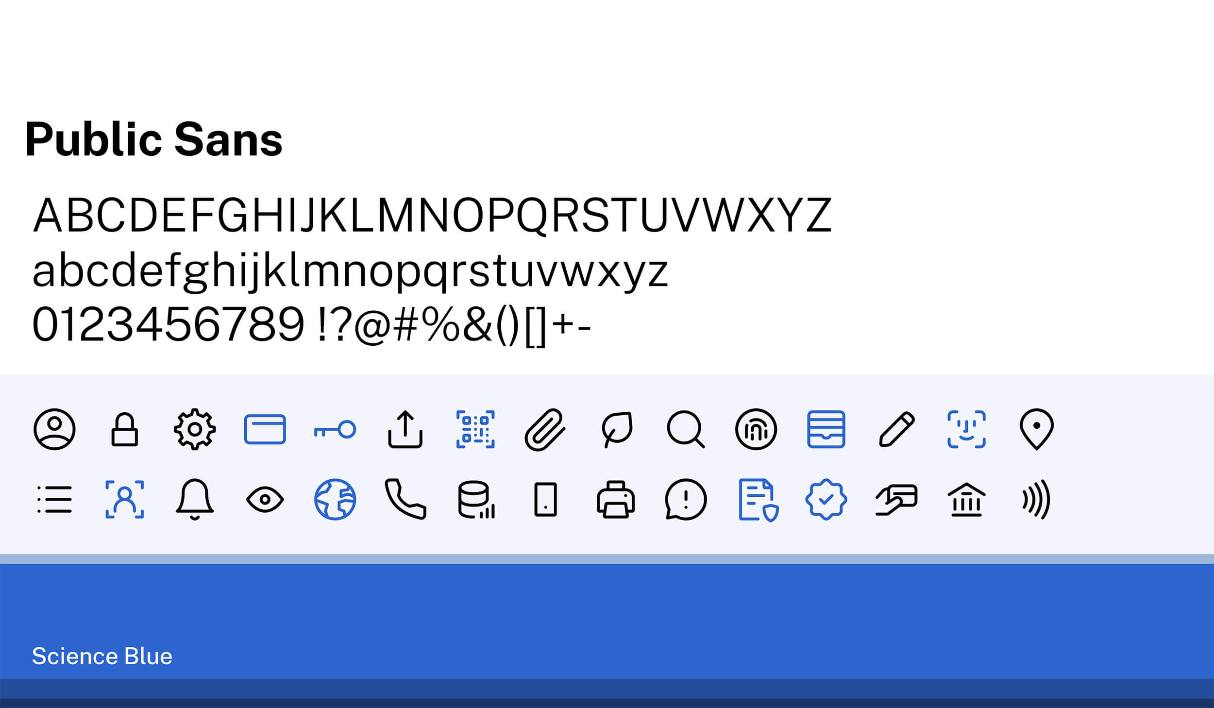
Task: Click the hand holding card icon
Action: pos(896,499)
